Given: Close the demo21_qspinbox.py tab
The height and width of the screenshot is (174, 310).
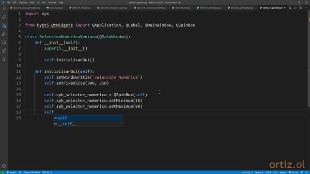Looking at the screenshot, I should pos(285,8).
